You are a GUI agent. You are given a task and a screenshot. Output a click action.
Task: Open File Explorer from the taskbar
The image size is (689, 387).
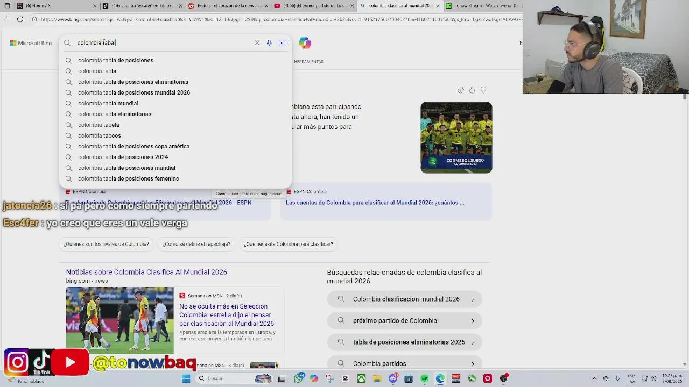pos(377,378)
